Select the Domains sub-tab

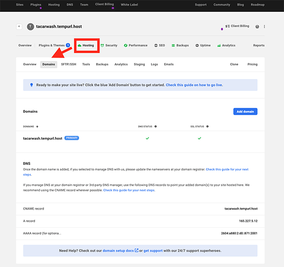coord(49,64)
